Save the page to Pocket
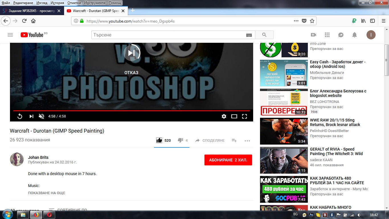The image size is (389, 219). (x=304, y=21)
